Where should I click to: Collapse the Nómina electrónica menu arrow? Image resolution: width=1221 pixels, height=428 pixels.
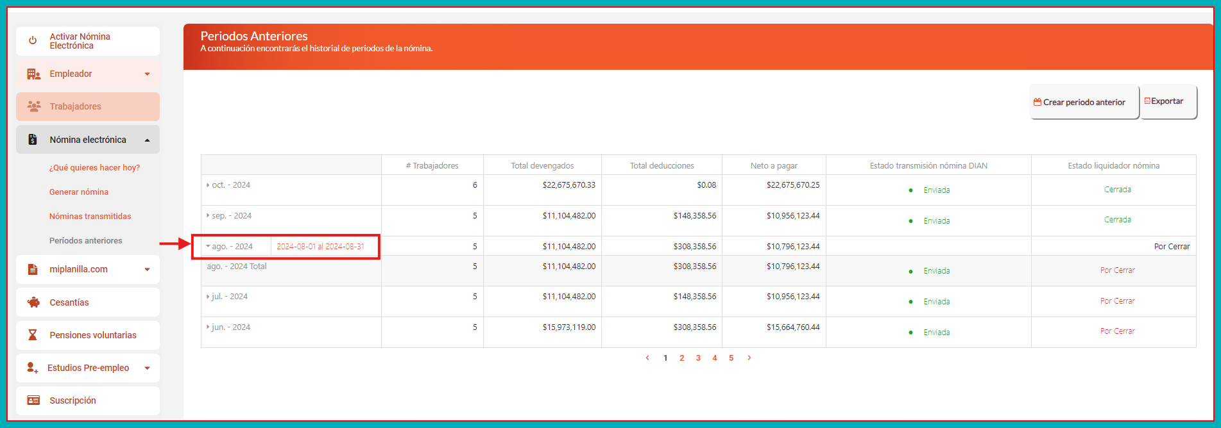[x=148, y=140]
